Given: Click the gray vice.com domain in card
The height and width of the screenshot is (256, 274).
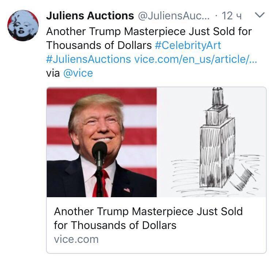Looking at the screenshot, I should pos(76,239).
